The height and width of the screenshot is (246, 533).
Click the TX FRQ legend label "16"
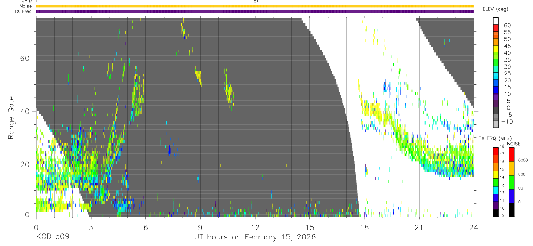[503, 161]
